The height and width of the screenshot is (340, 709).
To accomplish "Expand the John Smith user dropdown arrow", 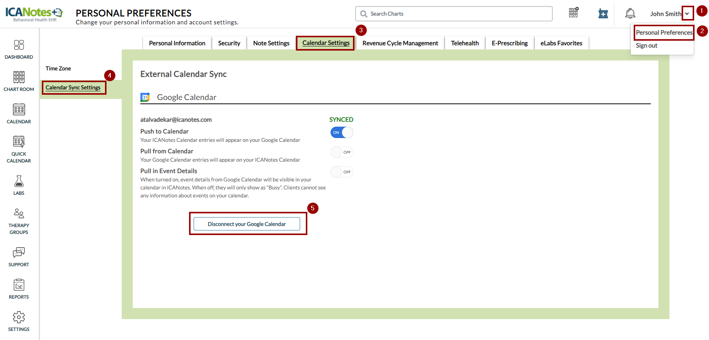I will (x=687, y=14).
